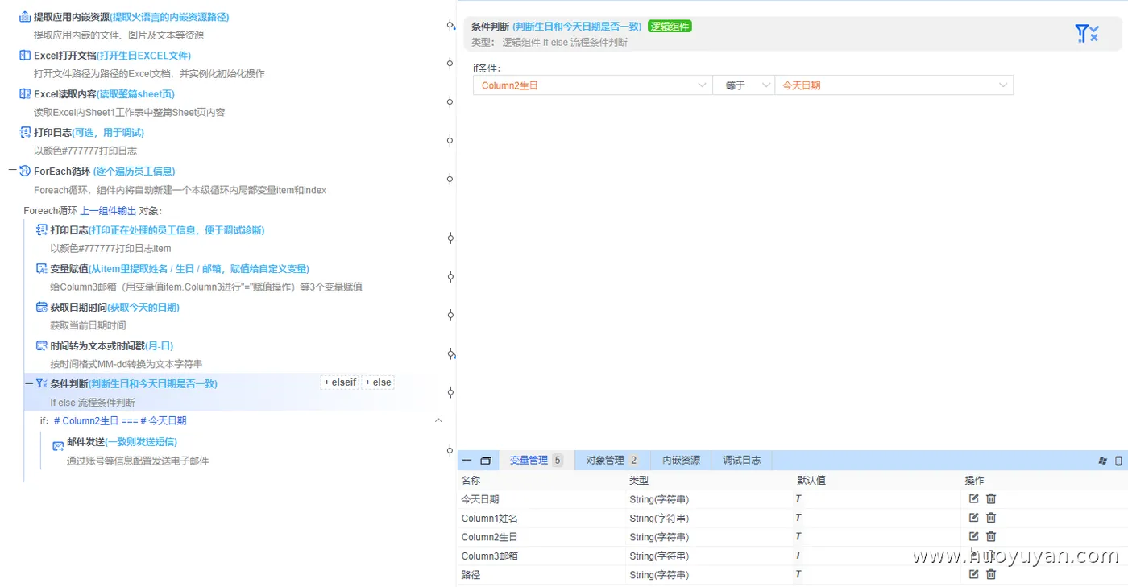Screen dimensions: 1128x587
Task: Delete the 路径 variable
Action: point(991,574)
